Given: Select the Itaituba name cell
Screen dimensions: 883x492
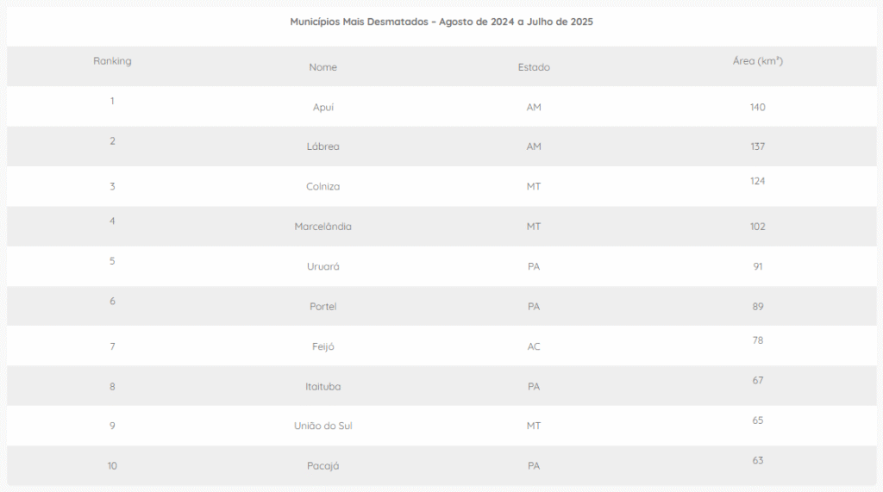Looking at the screenshot, I should pos(323,386).
